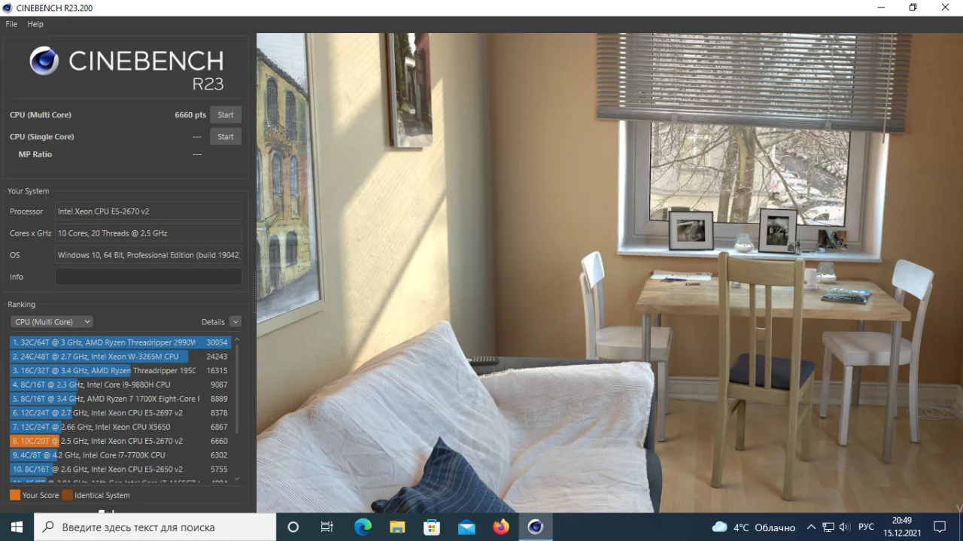
Task: Select ranking row Threadripper 1950 score 16315
Action: click(120, 371)
